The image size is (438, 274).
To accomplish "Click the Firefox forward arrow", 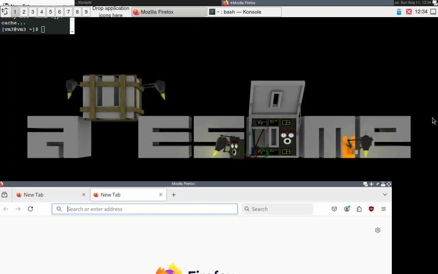I will point(18,209).
